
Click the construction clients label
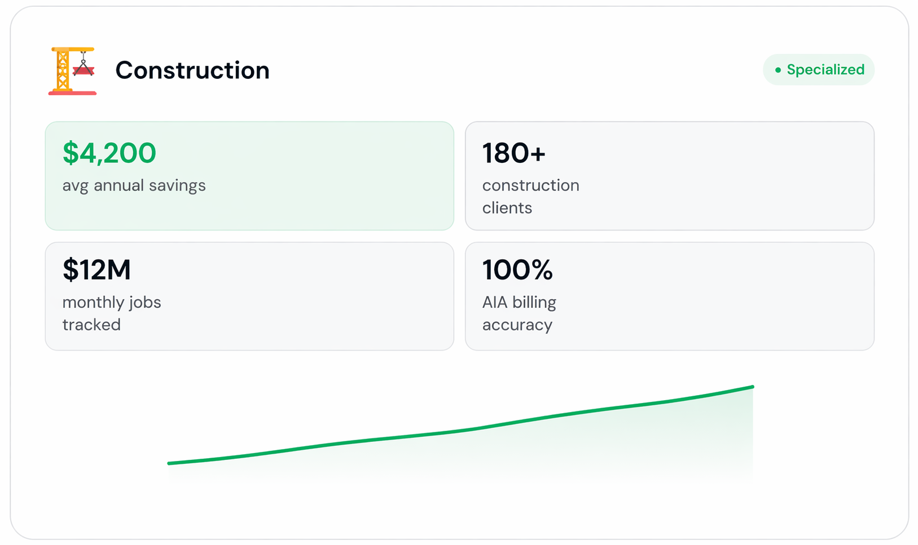(530, 196)
